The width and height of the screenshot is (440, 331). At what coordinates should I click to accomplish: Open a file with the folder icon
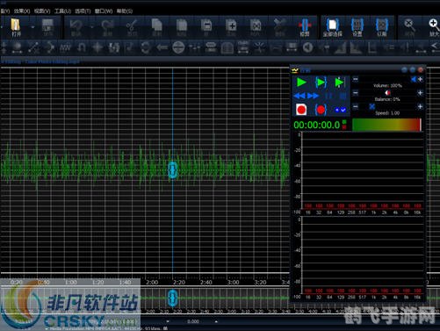point(16,27)
